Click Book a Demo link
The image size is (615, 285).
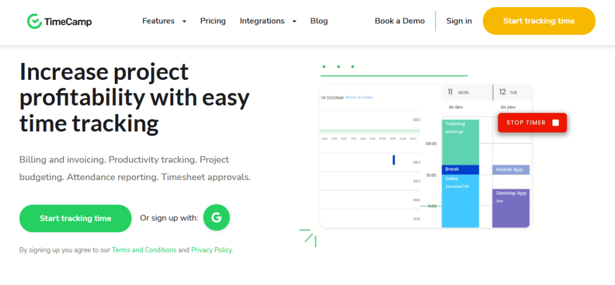[x=399, y=21]
